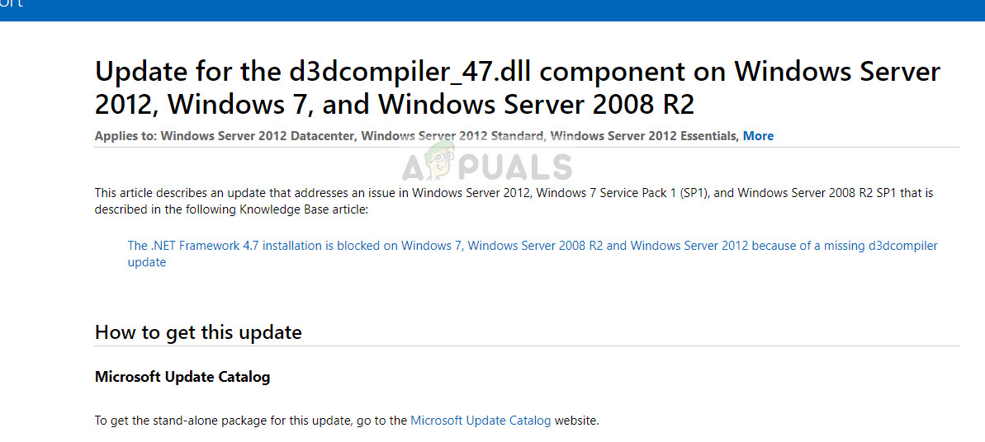Click the 'To get the stand-alone package' sentence

(x=347, y=421)
